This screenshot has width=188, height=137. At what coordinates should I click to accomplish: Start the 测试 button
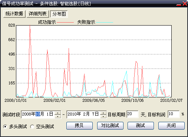point(141,126)
